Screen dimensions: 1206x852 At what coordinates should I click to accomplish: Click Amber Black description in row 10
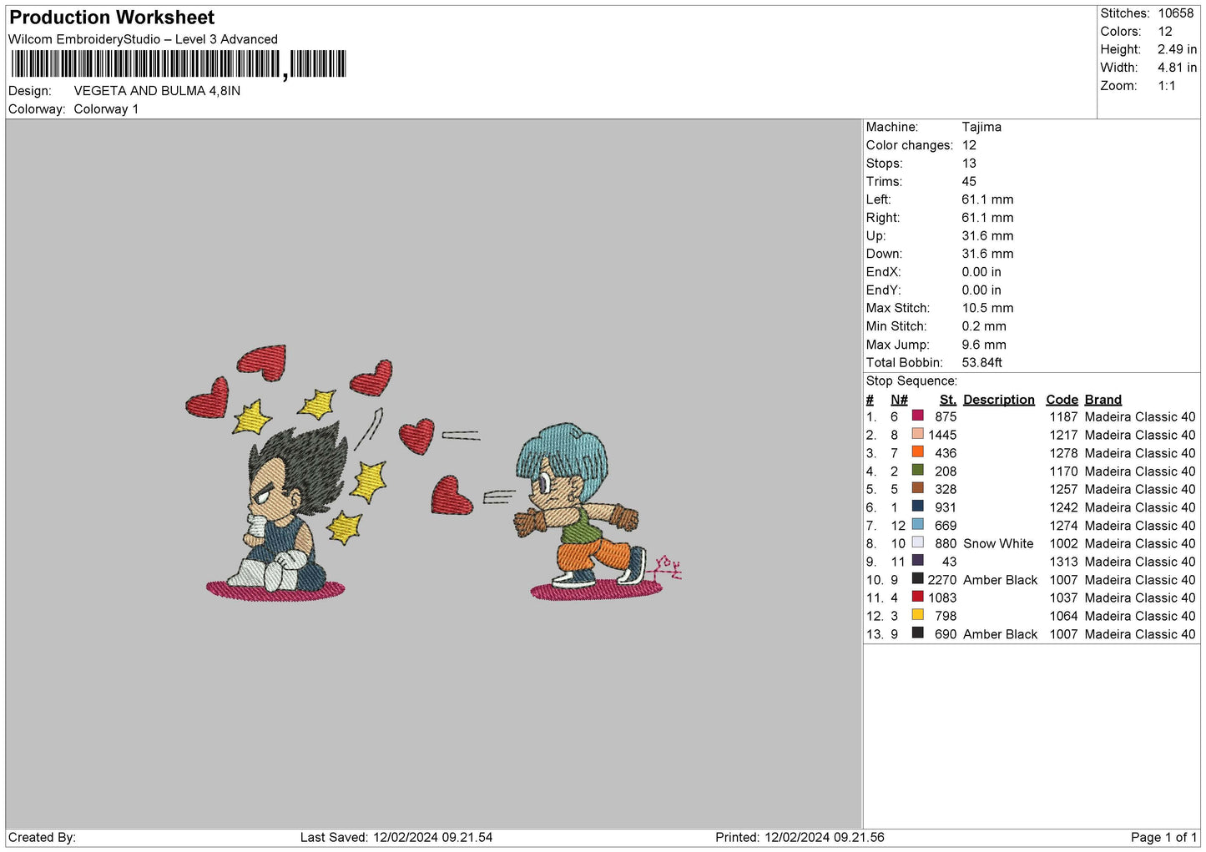[1000, 580]
